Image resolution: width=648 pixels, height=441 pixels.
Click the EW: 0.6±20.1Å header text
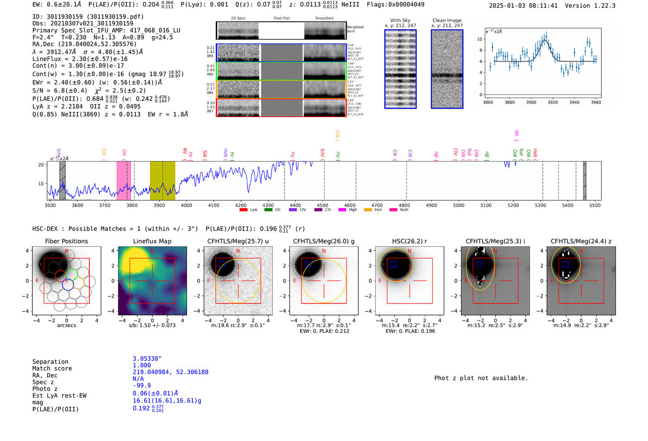click(57, 5)
